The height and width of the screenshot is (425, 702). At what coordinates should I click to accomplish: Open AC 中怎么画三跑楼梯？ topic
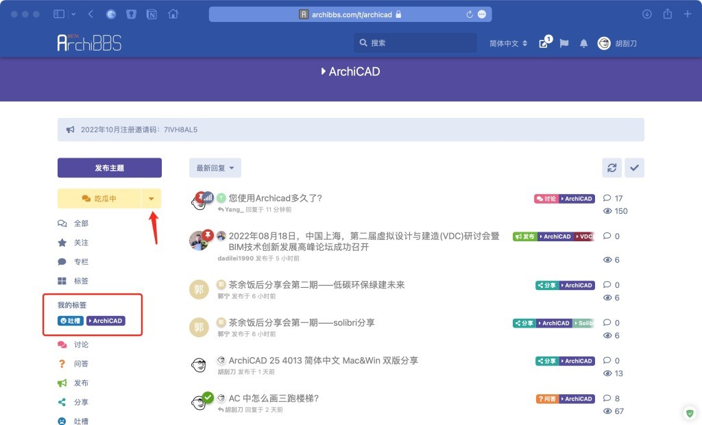(x=274, y=398)
